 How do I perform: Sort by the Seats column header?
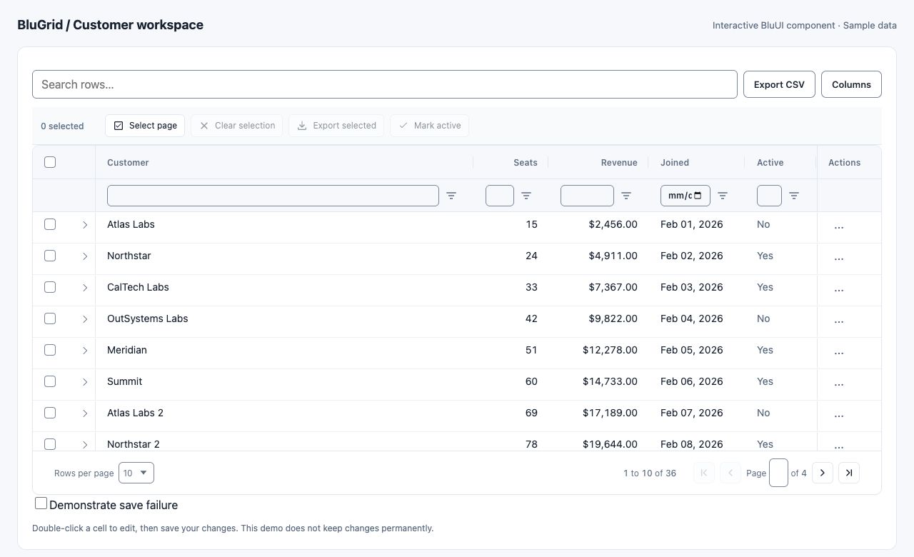pos(526,163)
